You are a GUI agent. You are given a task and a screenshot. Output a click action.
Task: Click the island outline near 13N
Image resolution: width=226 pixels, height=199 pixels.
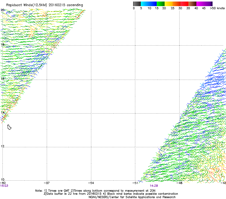tap(9, 127)
